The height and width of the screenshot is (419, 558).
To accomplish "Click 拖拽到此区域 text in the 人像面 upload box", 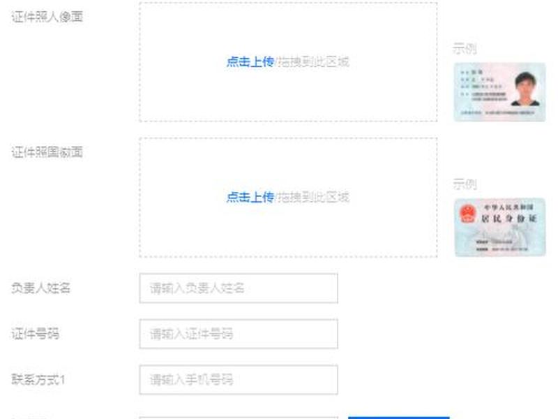I will click(313, 61).
